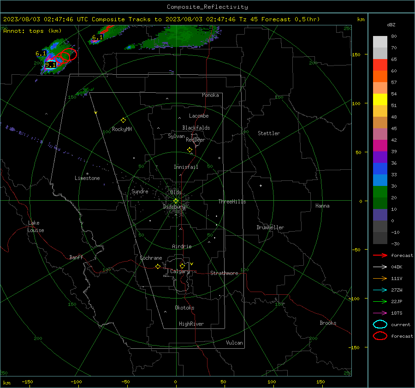Click the 'Sylvan' label on map

(x=176, y=136)
